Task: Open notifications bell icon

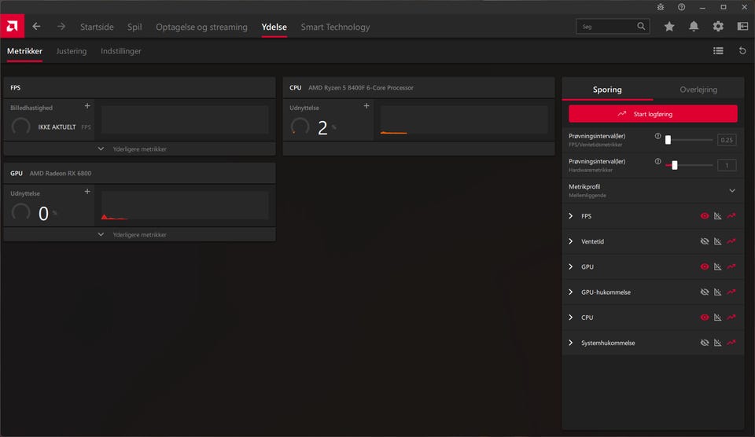Action: 694,27
